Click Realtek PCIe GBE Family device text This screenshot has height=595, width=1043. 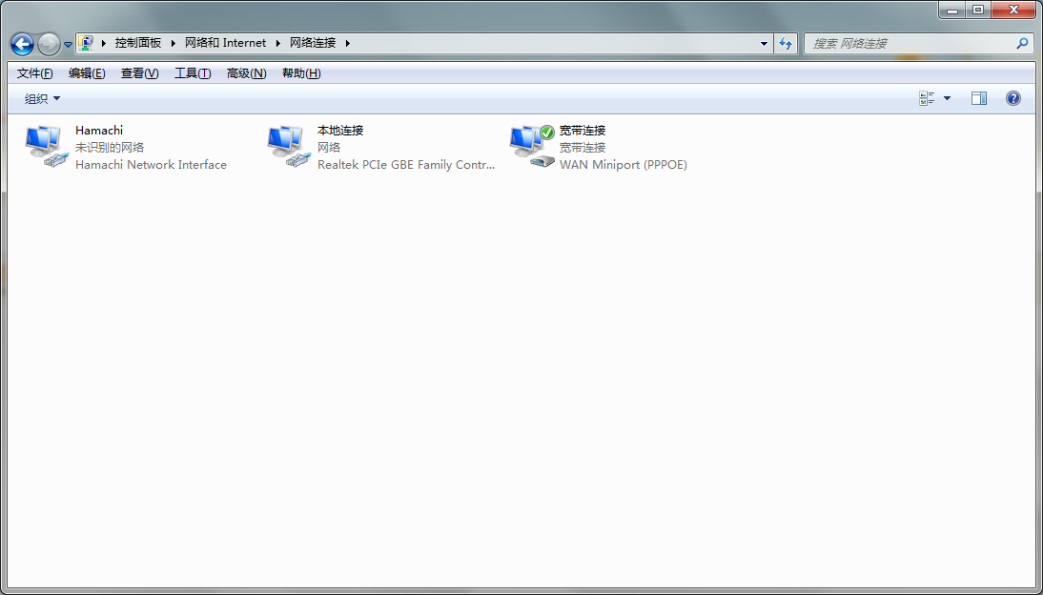click(406, 164)
